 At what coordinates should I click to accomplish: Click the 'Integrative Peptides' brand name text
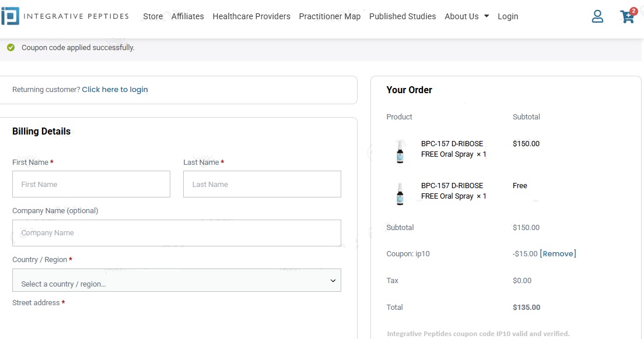[x=76, y=16]
